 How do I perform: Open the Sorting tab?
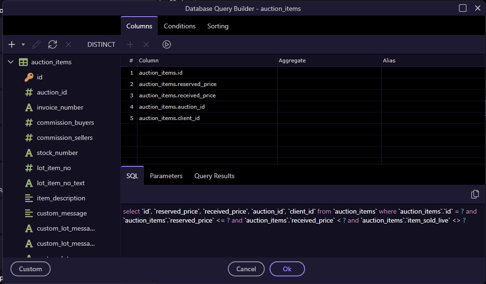click(218, 26)
